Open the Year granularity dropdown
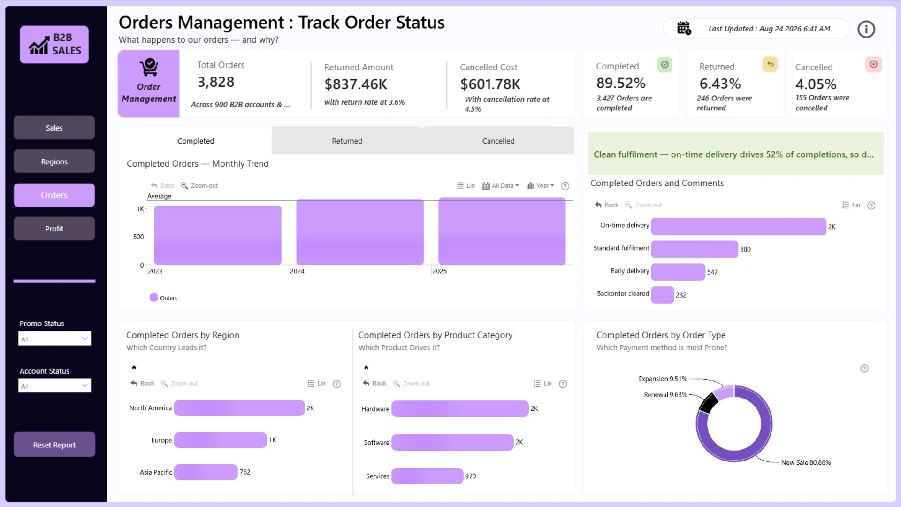Screen dimensions: 901x507 point(541,185)
